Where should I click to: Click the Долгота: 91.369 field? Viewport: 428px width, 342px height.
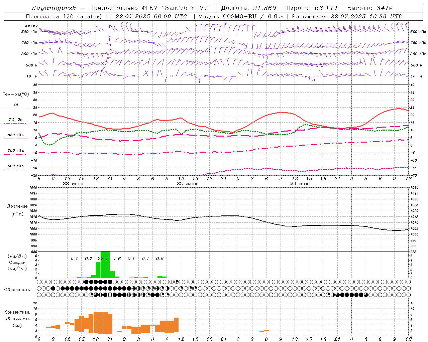[x=249, y=8]
